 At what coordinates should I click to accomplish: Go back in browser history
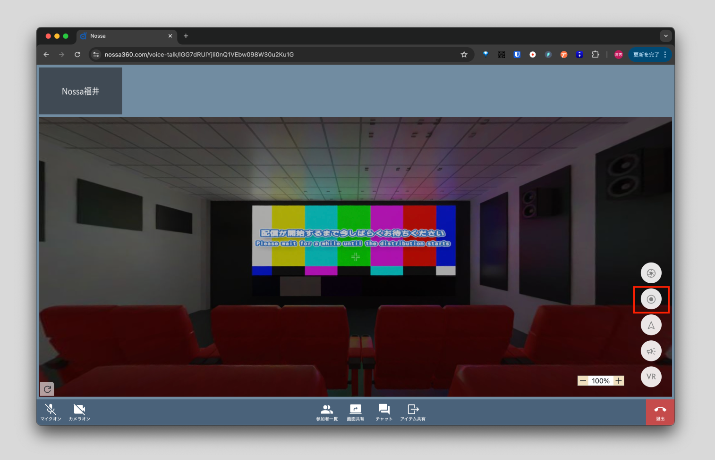46,55
